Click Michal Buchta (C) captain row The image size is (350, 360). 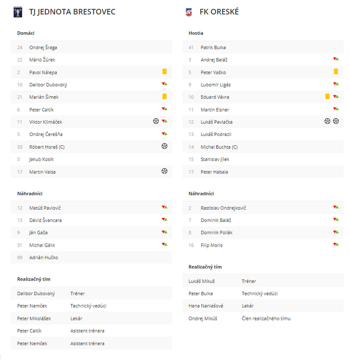click(x=263, y=147)
